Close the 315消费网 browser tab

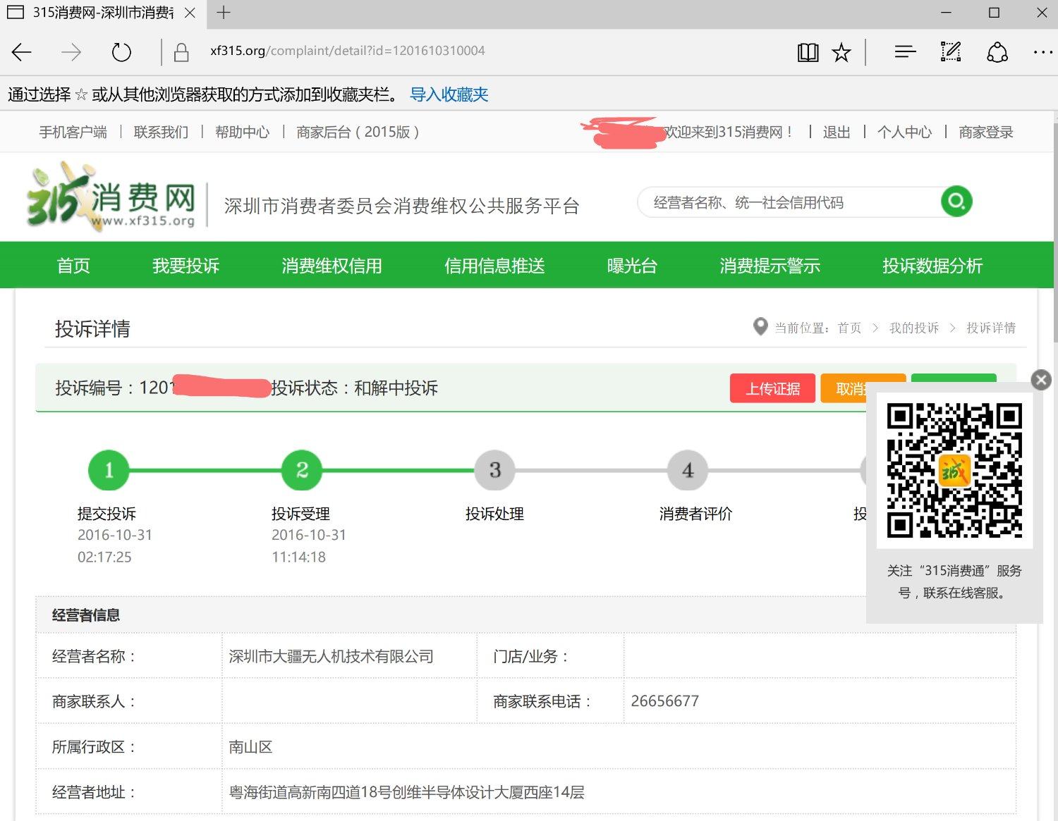point(190,13)
